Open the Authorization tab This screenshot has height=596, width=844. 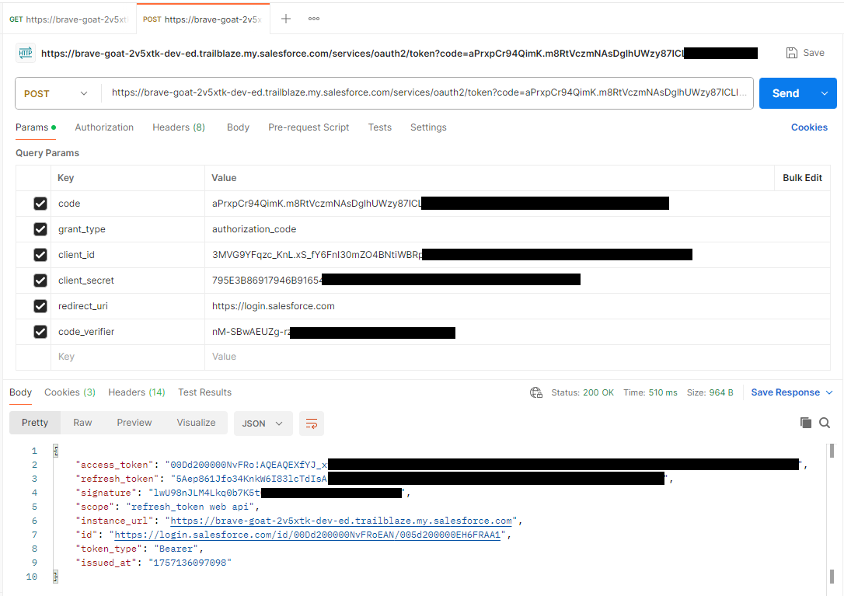click(x=104, y=127)
